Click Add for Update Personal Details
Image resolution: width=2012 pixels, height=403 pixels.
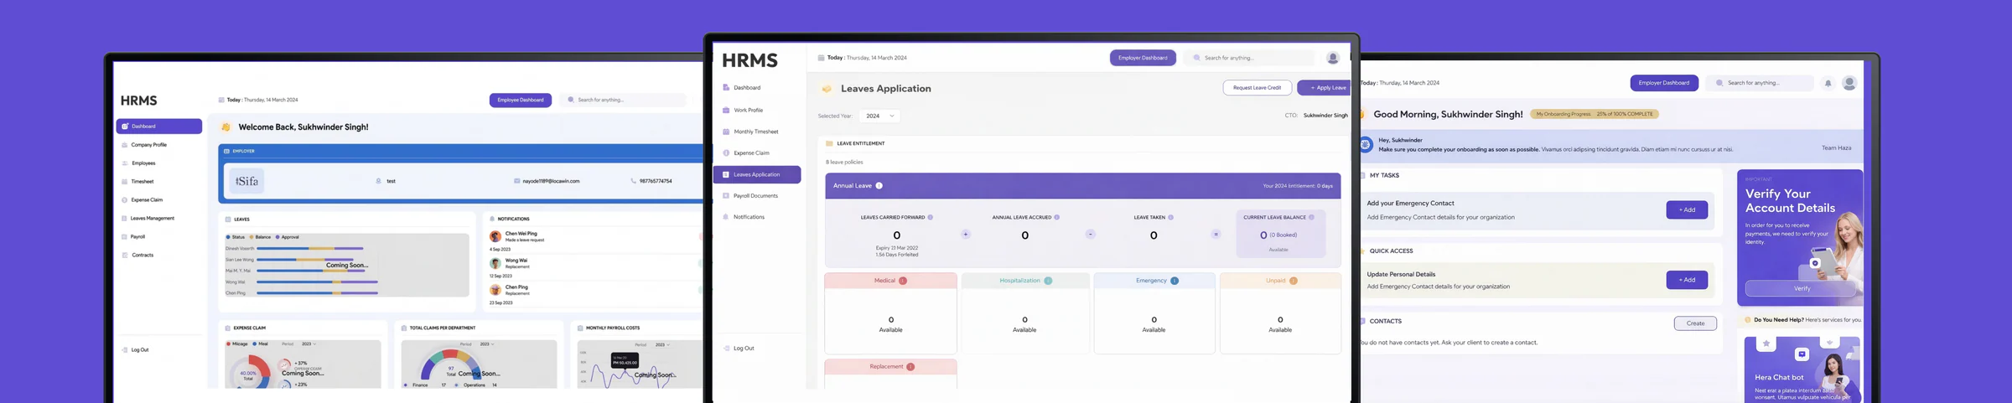coord(1687,281)
